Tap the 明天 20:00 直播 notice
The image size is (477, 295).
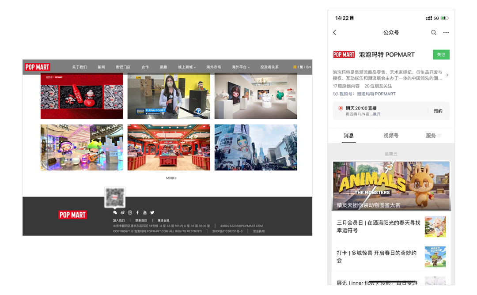coord(361,108)
